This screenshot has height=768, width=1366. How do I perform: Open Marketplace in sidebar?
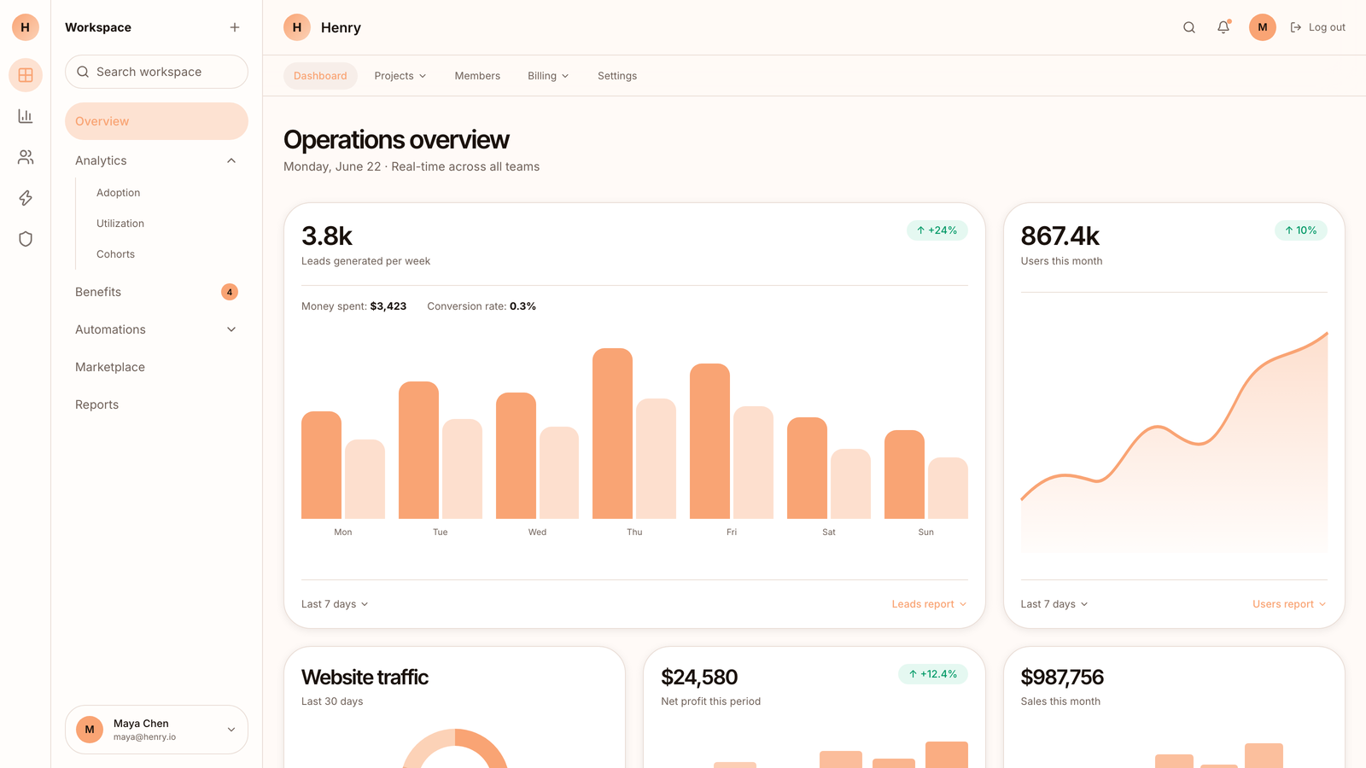[x=156, y=367]
